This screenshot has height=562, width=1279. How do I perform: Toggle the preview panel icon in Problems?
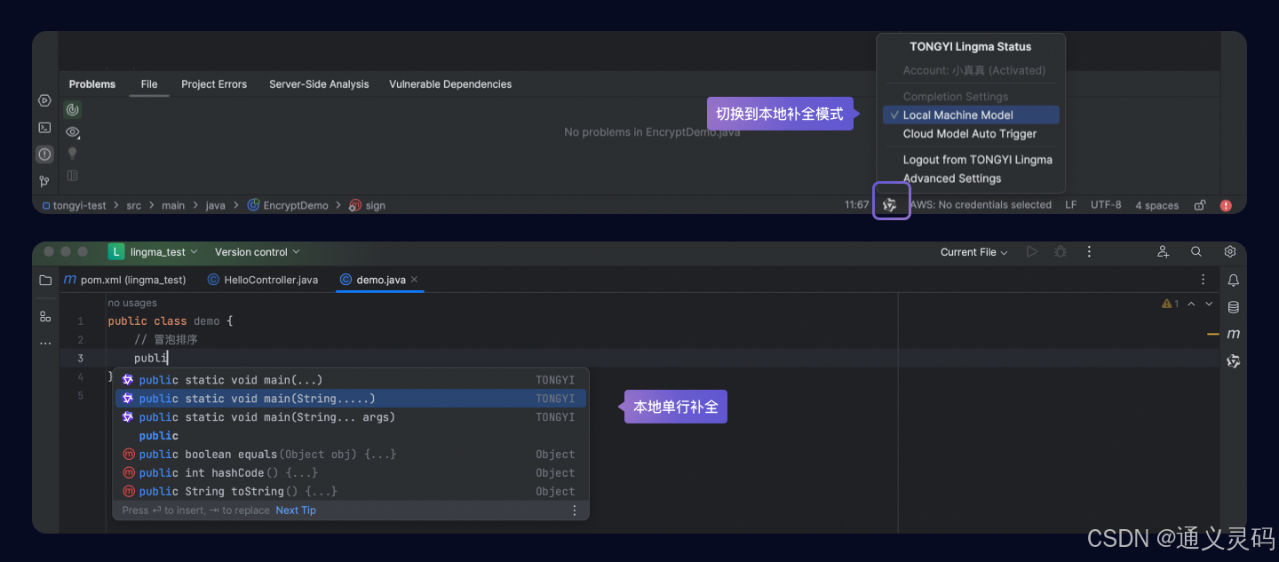point(73,176)
